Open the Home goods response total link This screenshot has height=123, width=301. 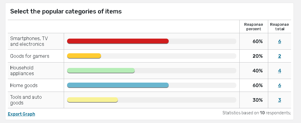coord(279,85)
